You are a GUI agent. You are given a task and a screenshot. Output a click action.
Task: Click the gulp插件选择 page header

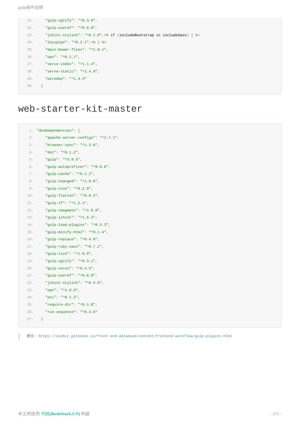coord(31,7)
